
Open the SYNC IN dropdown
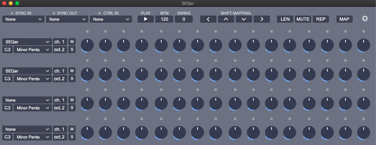pyautogui.click(x=23, y=19)
